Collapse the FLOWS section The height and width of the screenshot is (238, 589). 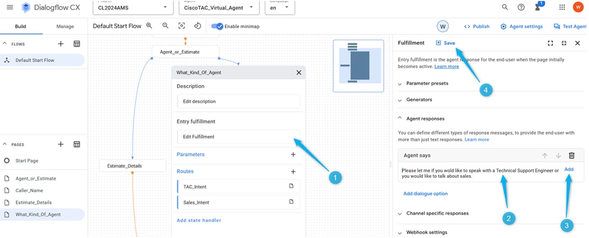pos(5,44)
